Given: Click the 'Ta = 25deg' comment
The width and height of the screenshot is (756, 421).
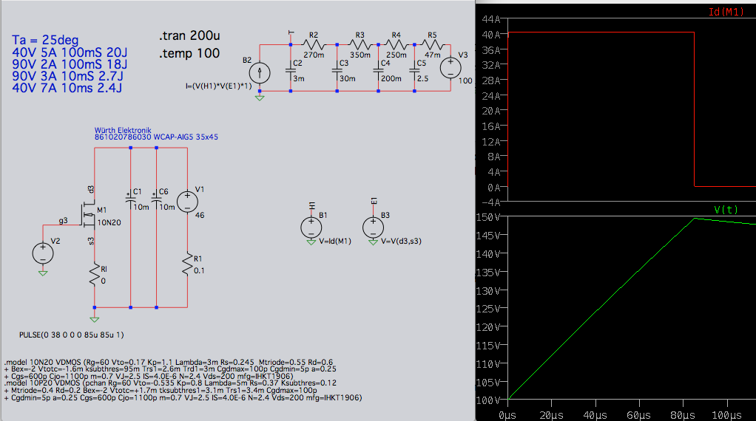Looking at the screenshot, I should (45, 40).
